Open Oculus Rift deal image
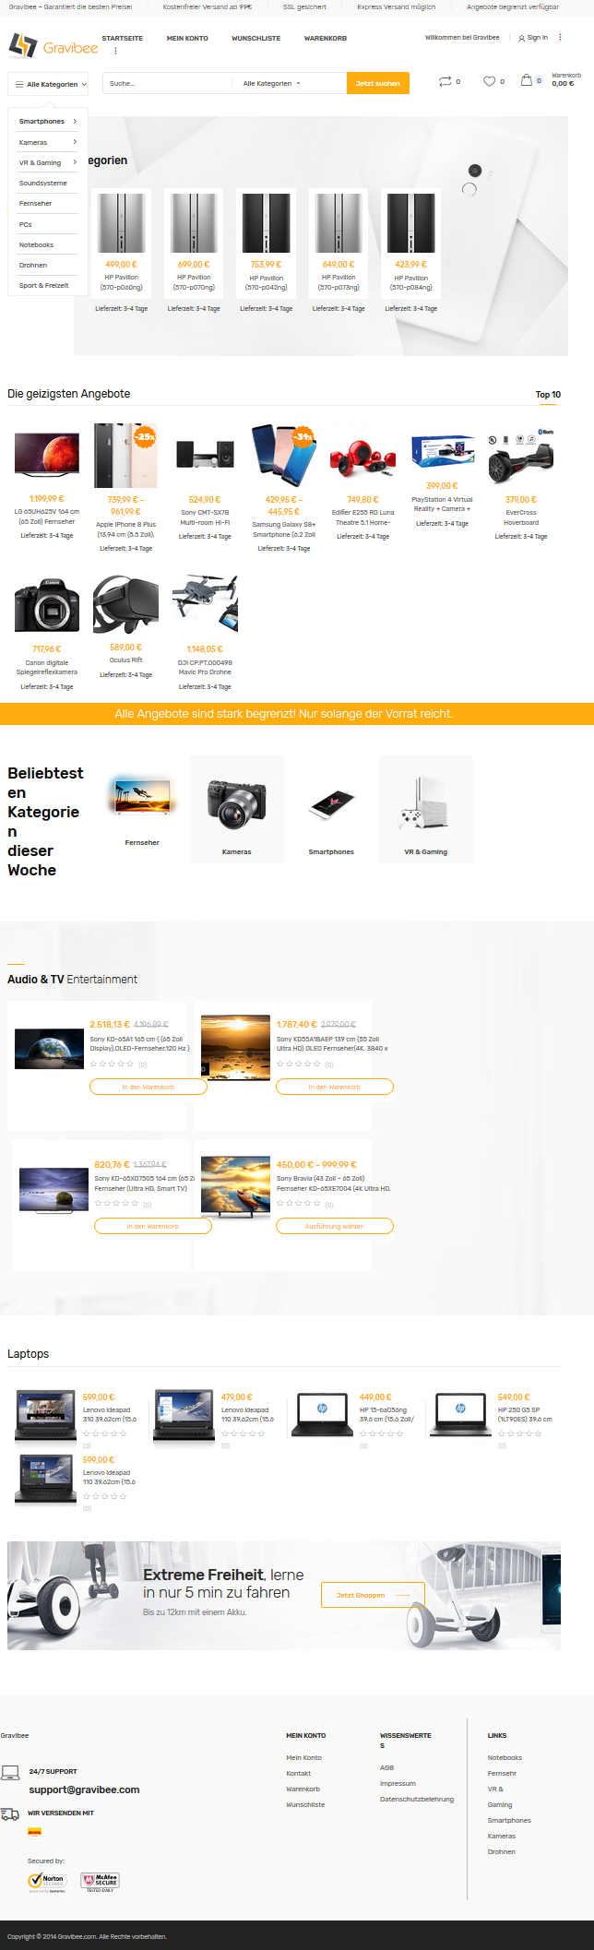The image size is (594, 1950). (x=125, y=604)
